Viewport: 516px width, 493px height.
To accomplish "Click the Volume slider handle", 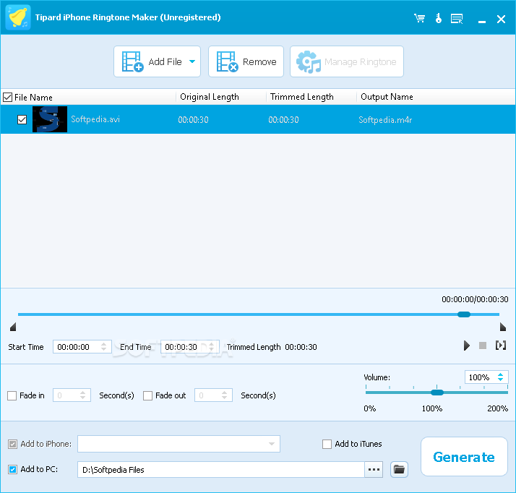I will coord(437,393).
